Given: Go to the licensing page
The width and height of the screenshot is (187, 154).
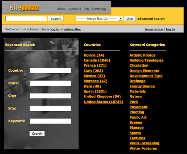Looking at the screenshot, I should pos(98,9).
